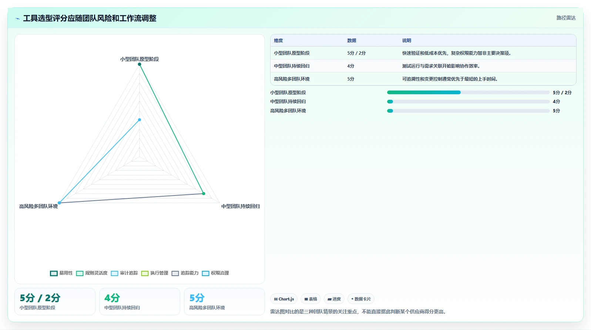The height and width of the screenshot is (330, 591).
Task: Click the 高风险多团队环境 progress bar
Action: coord(468,111)
